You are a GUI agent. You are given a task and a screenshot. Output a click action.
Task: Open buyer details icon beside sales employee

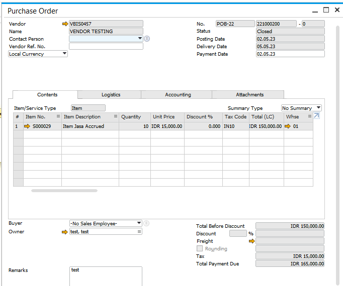(146, 223)
